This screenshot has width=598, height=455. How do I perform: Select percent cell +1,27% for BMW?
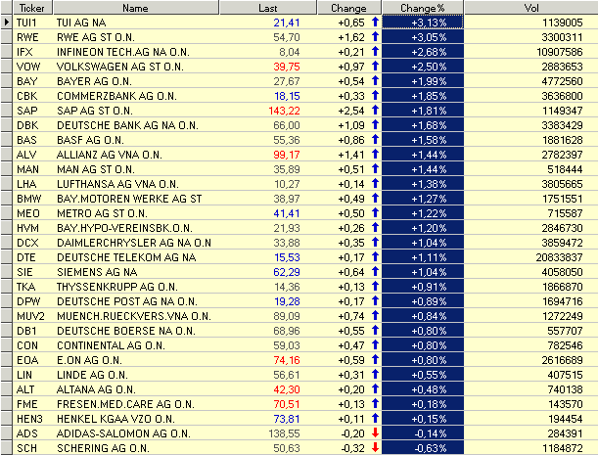(x=423, y=199)
